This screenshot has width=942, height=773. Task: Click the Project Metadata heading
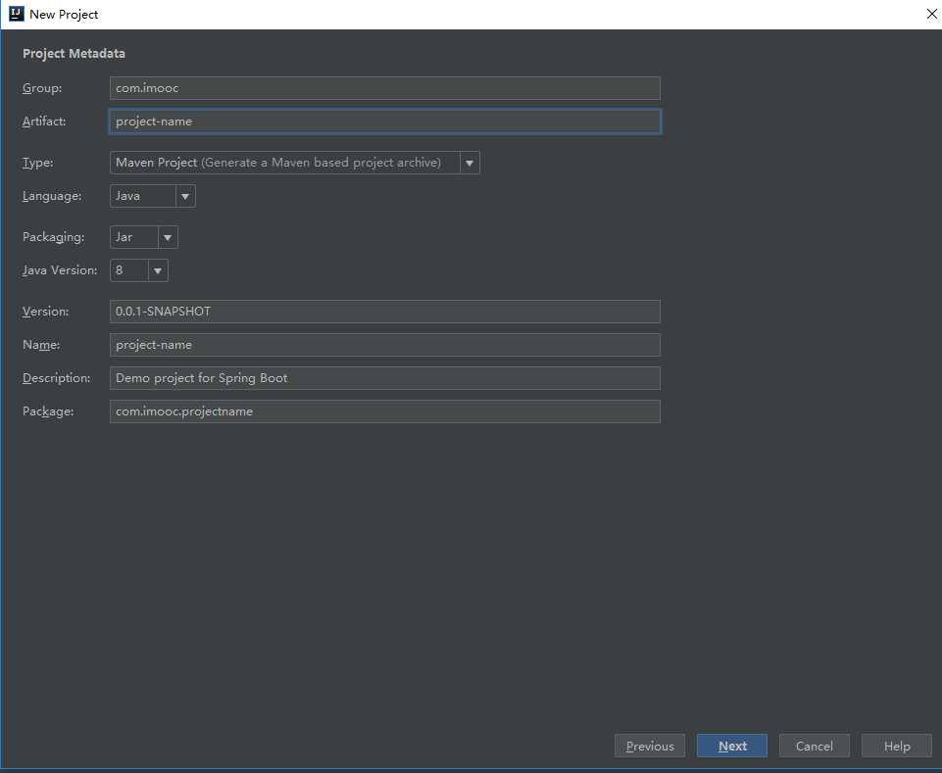pos(74,54)
